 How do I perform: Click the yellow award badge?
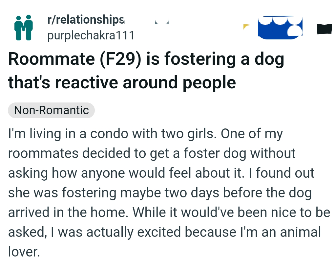[244, 27]
